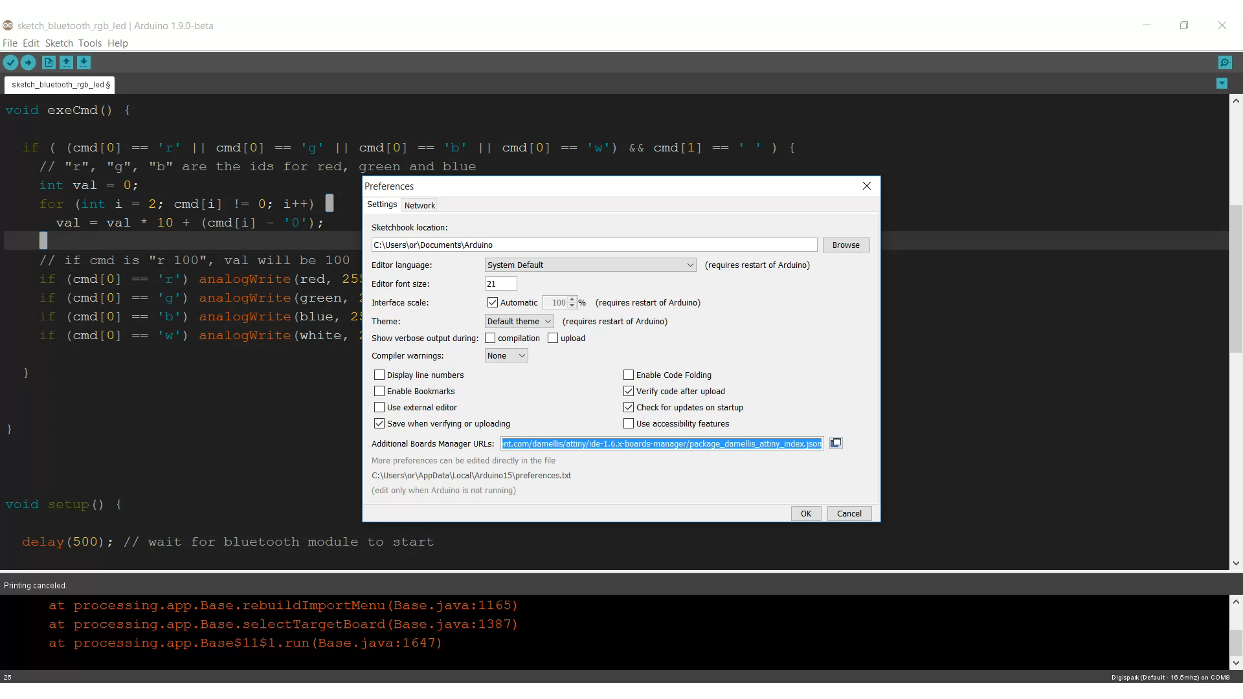The width and height of the screenshot is (1243, 699).
Task: Click the console scrollbar down arrow
Action: [x=1236, y=663]
